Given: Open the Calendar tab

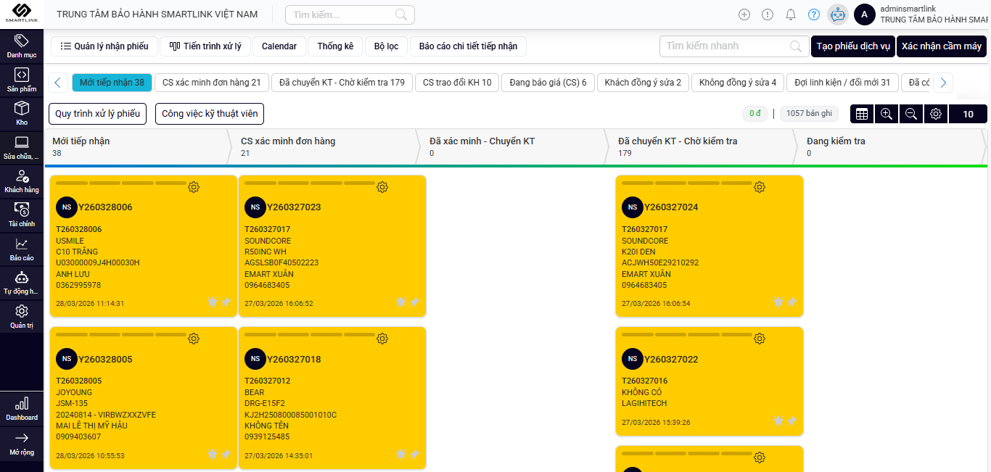Looking at the screenshot, I should pos(279,46).
